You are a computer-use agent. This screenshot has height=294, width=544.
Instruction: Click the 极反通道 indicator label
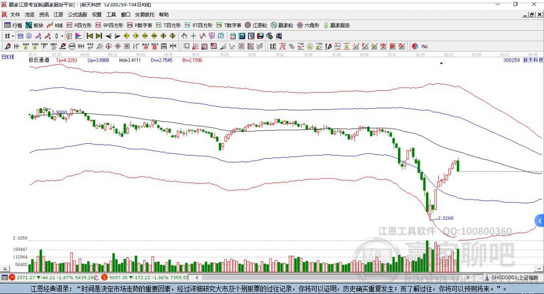coord(39,60)
